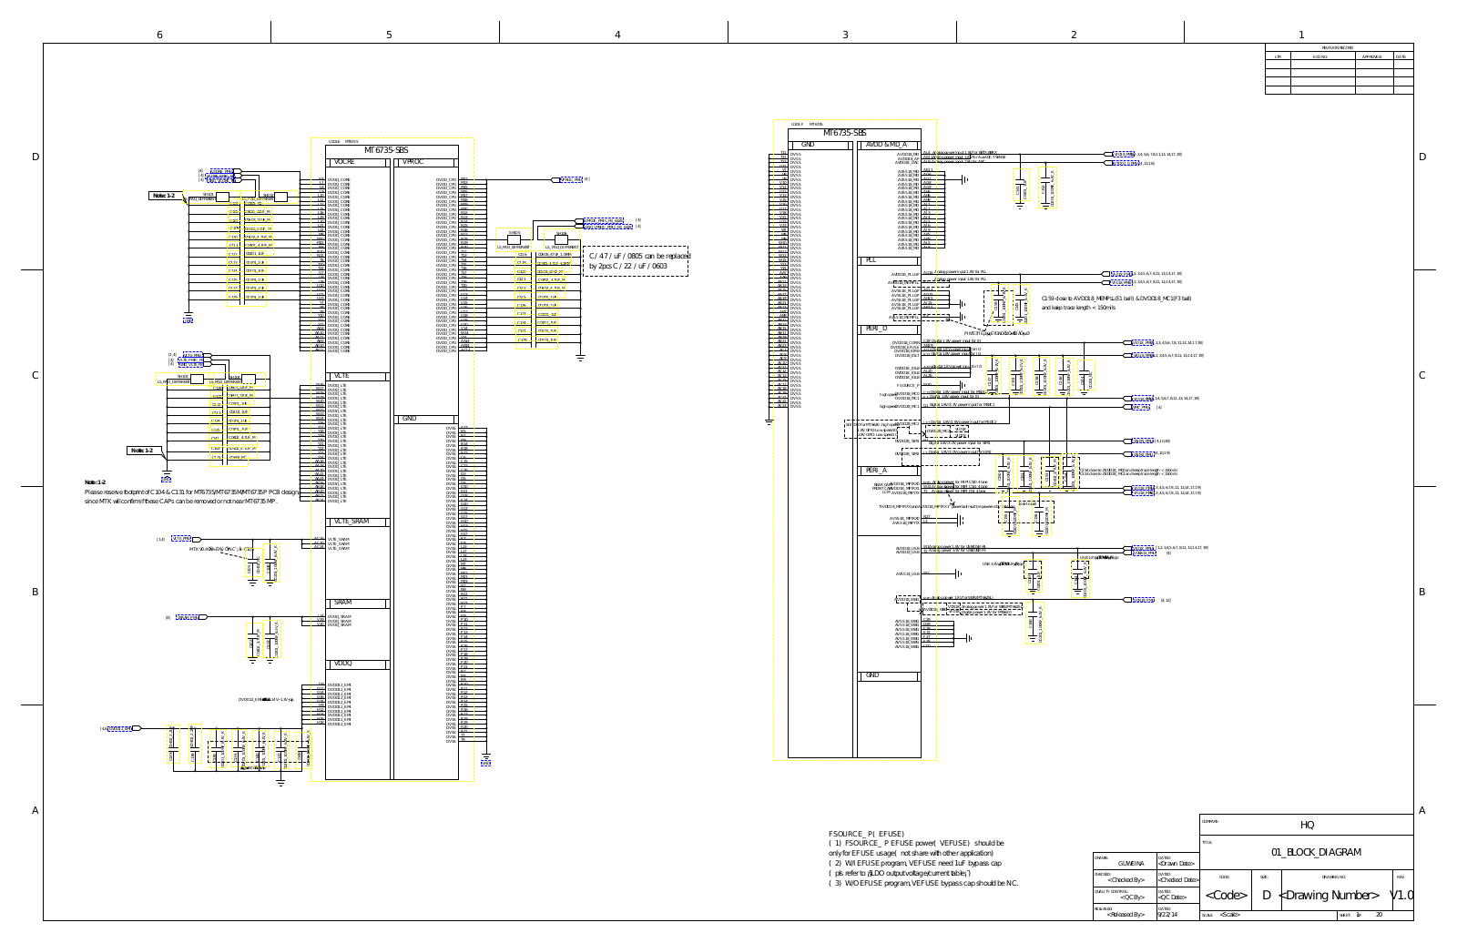Click the 'Please reserve footprint of C104 & C131' note
Image resolution: width=1457 pixels, height=943 pixels.
coord(191,492)
